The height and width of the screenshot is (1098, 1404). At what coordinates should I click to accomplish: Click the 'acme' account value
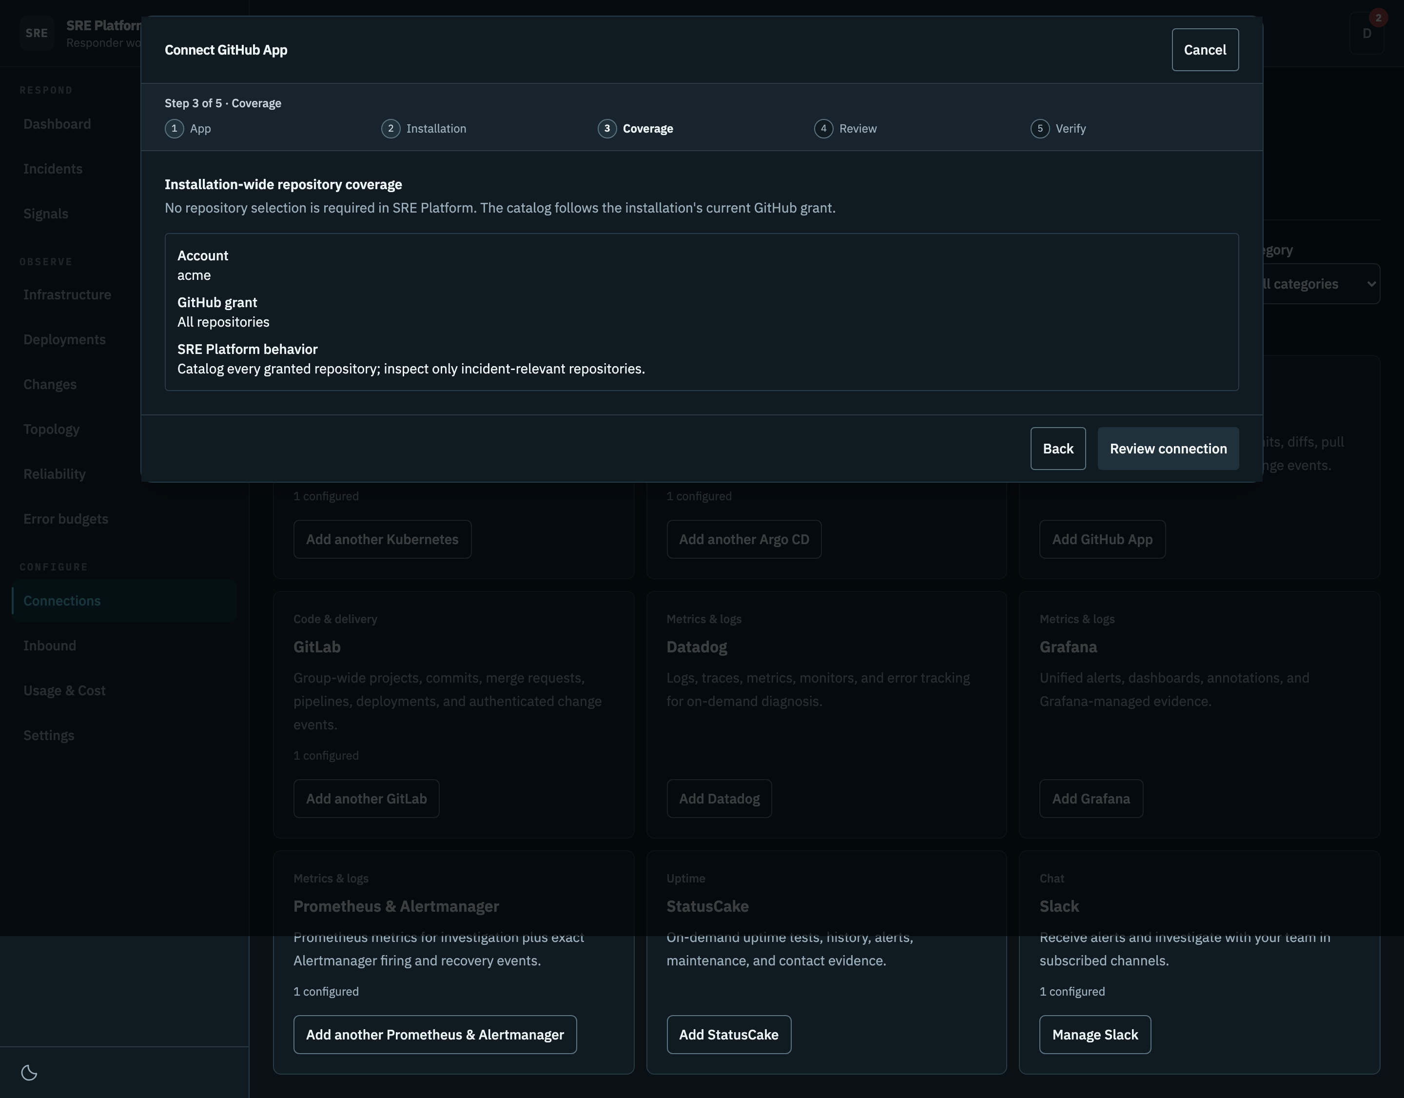click(194, 275)
